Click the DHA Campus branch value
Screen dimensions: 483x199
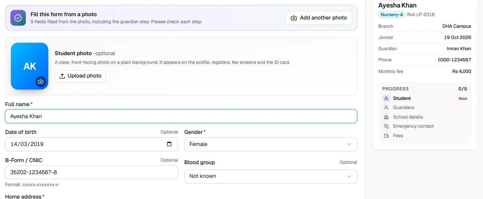457,26
